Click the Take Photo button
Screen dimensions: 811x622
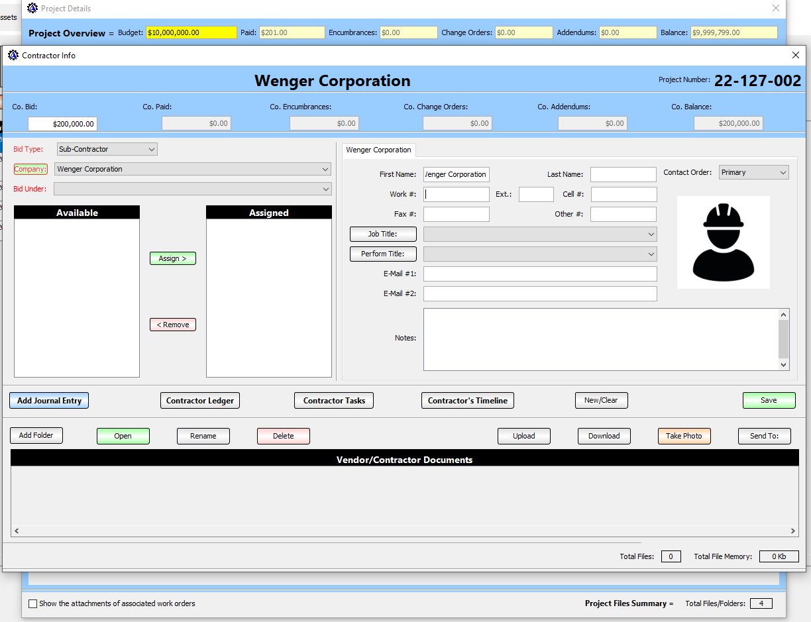pyautogui.click(x=684, y=436)
